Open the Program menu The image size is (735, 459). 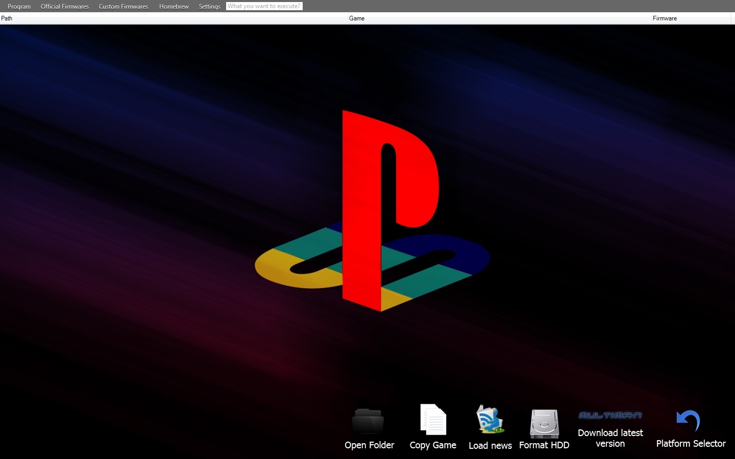point(19,6)
